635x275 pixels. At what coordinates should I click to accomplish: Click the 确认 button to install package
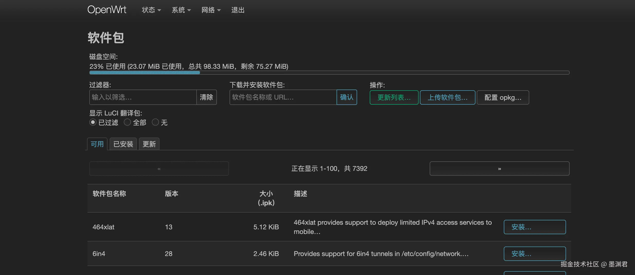(x=347, y=97)
